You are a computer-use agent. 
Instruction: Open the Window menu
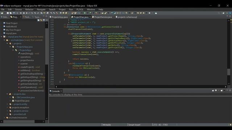click(x=91, y=9)
